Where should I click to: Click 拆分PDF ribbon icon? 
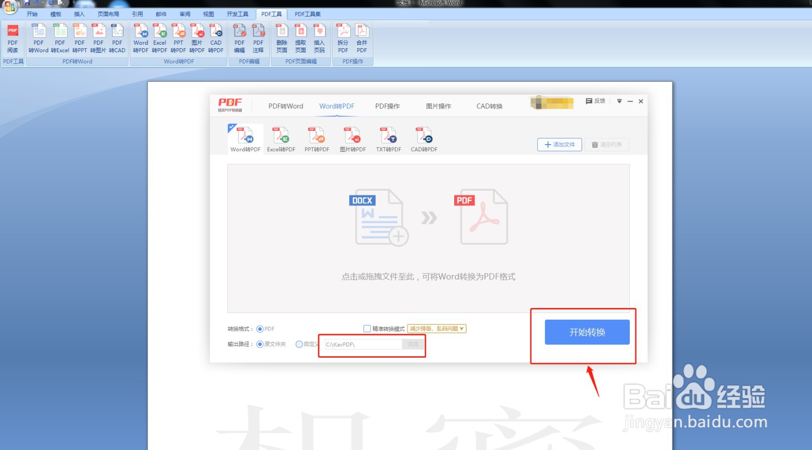[343, 39]
